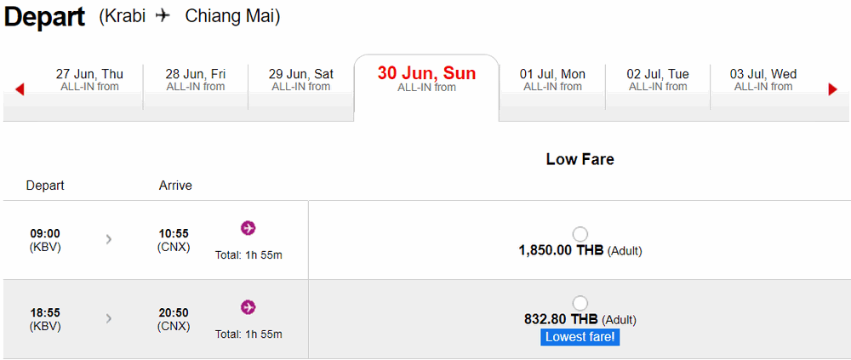Select the 30 Jun, Sun date tab
This screenshot has width=851, height=360.
[426, 79]
